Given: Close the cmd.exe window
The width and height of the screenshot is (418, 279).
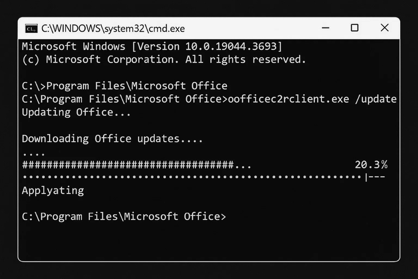Looking at the screenshot, I should pos(384,28).
